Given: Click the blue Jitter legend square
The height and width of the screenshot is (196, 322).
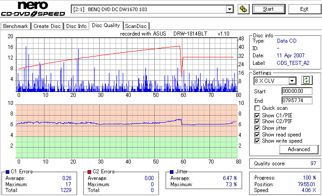Looking at the screenshot, I should pyautogui.click(x=172, y=172).
